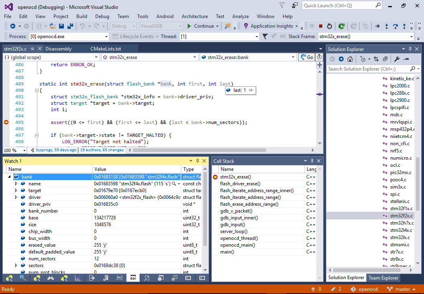Screen dimensions: 424x294
Task: Click Sync with Active Document in Solution Explorer
Action: coord(376,59)
